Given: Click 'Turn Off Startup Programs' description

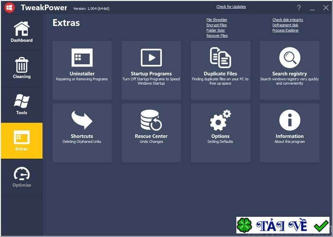Looking at the screenshot, I should tap(151, 81).
